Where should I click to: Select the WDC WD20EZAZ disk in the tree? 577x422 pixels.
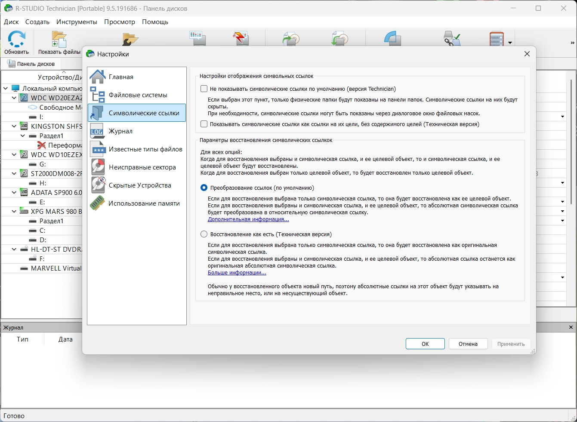[56, 98]
